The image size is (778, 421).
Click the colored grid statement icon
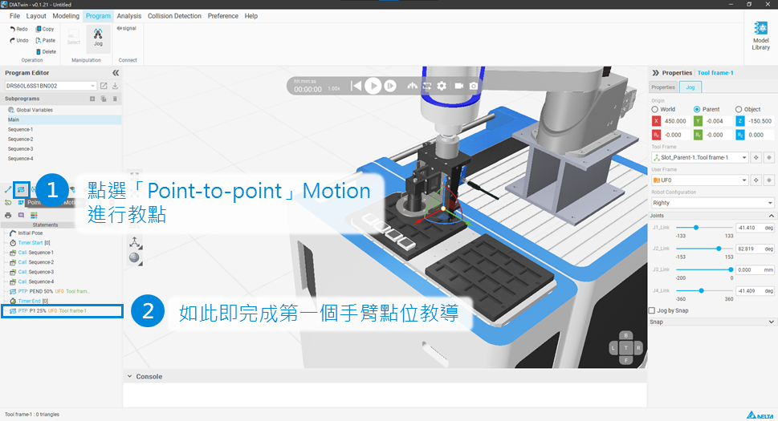(34, 216)
